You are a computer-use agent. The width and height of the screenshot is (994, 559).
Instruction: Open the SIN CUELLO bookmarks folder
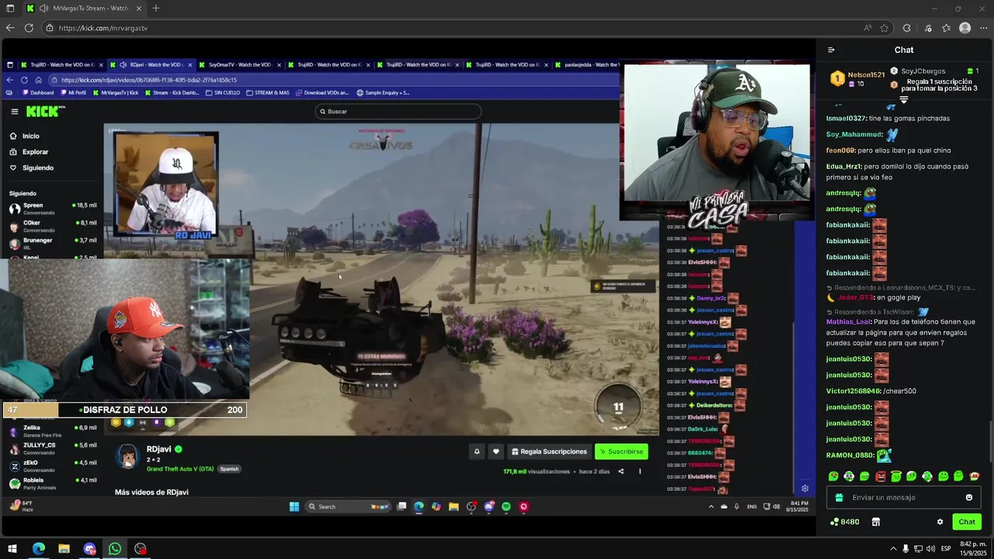point(223,92)
